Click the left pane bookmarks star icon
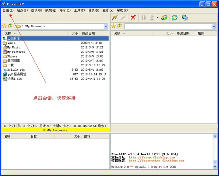Screen dimensions: 219x176 4,26
